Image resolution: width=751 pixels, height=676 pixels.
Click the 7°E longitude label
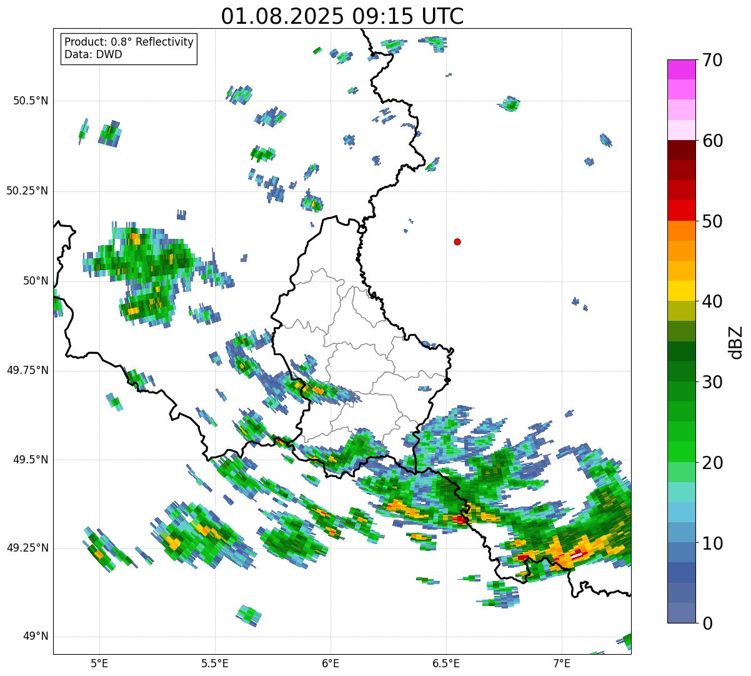point(562,663)
